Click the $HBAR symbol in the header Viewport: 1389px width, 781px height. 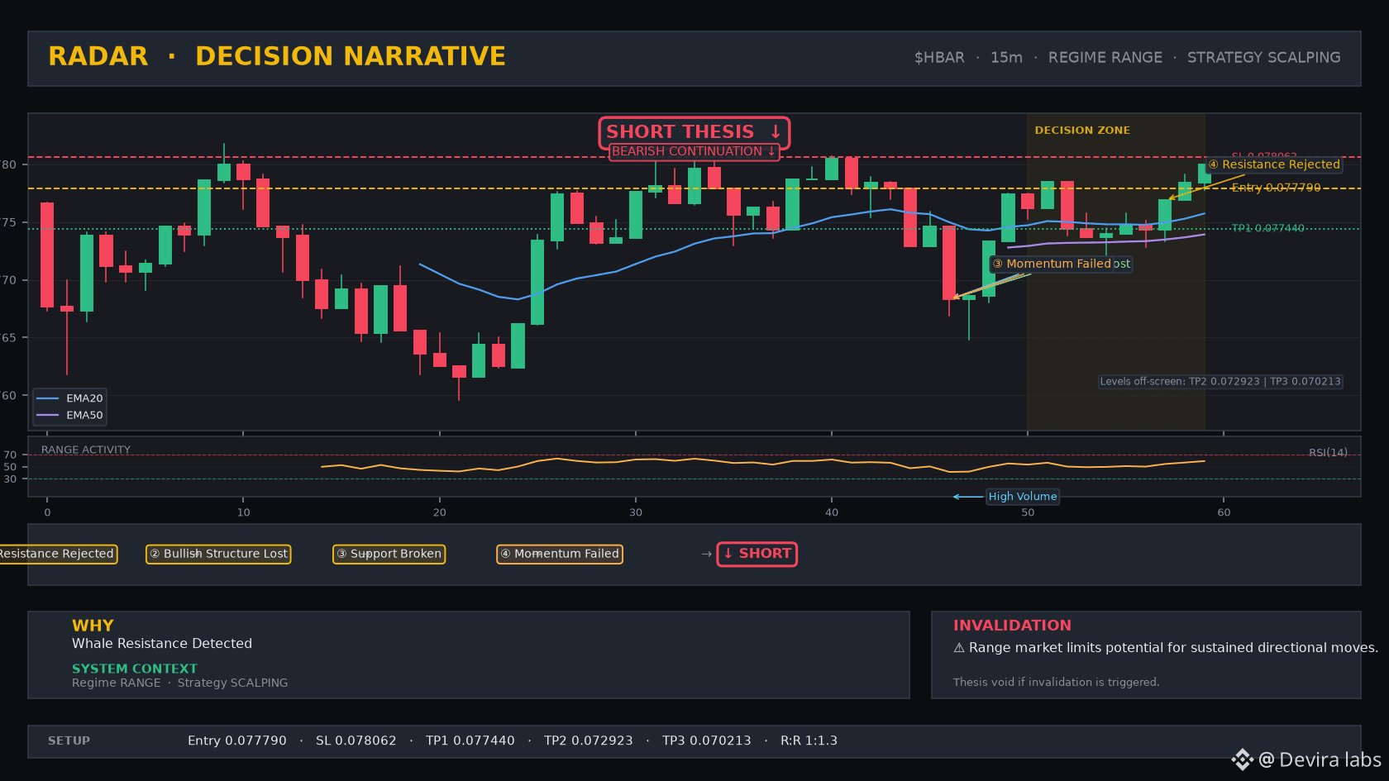pyautogui.click(x=939, y=58)
